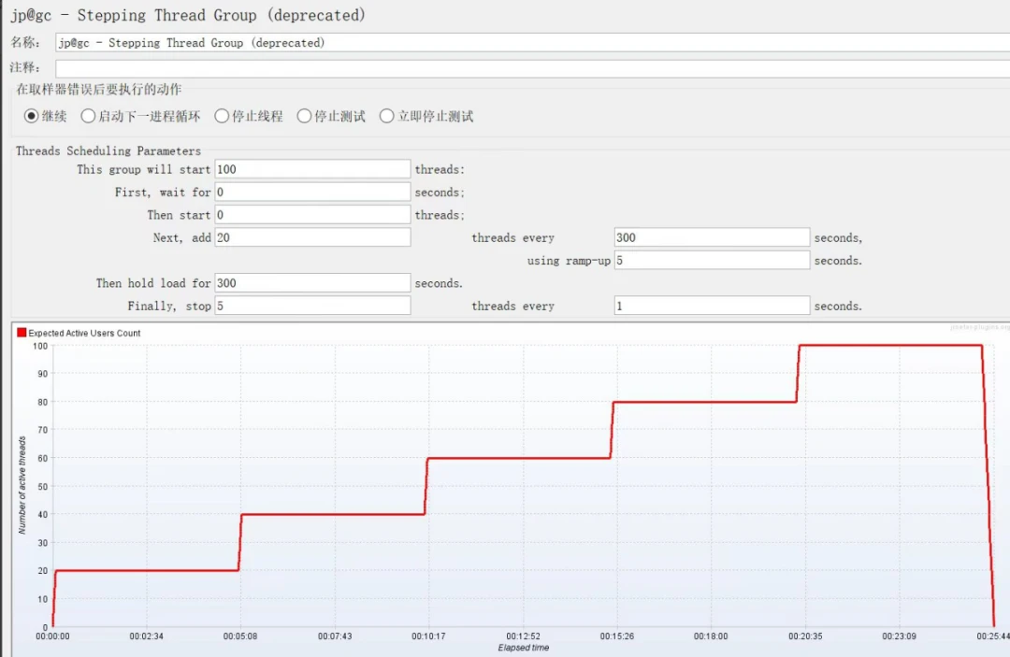1010x657 pixels.
Task: Click the 名称 name input field
Action: (531, 43)
